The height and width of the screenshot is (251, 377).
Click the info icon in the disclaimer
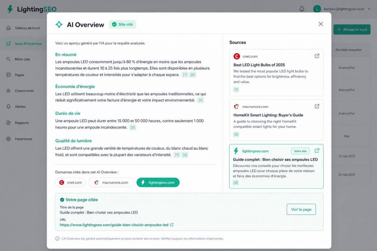[57, 238]
